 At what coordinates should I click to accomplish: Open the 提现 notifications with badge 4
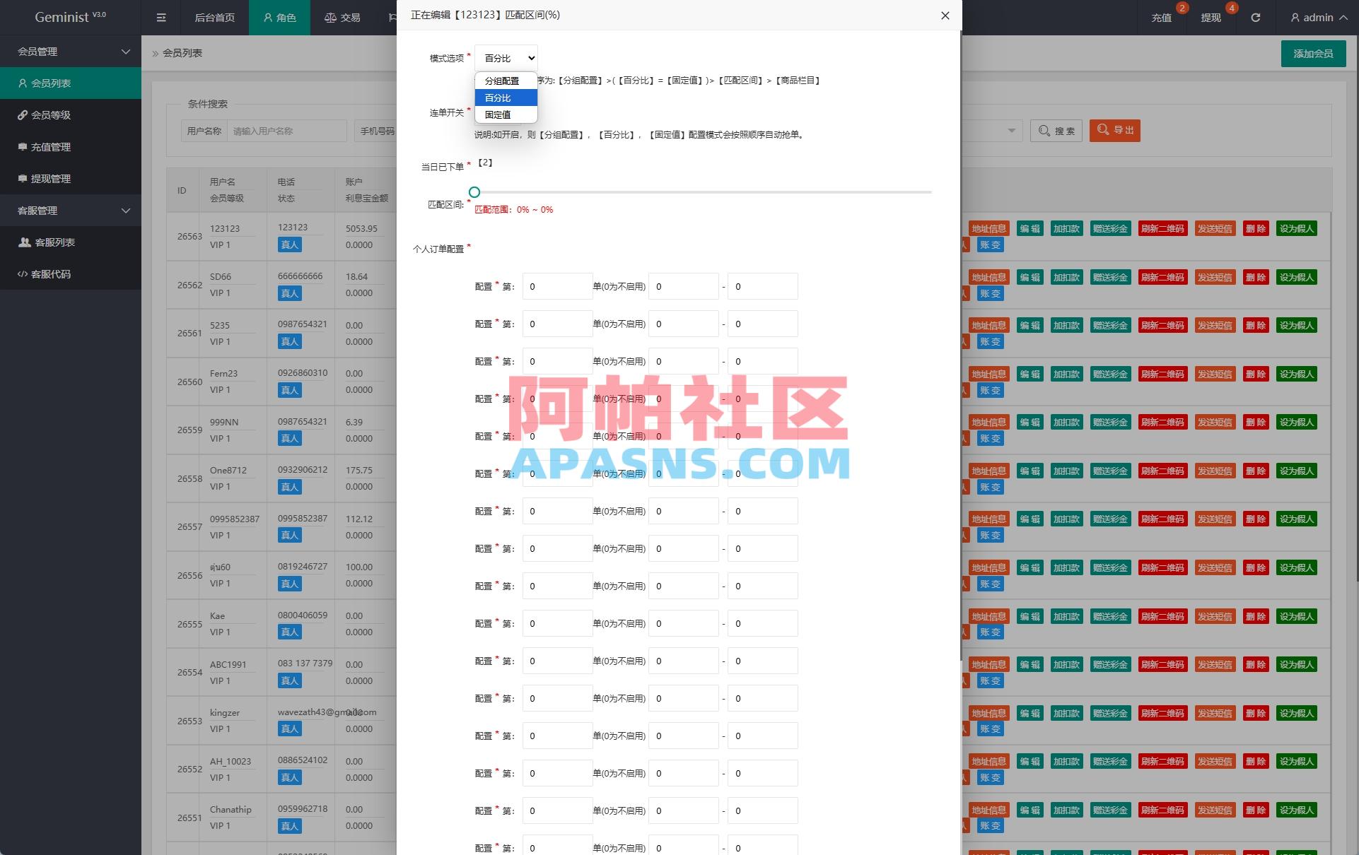pyautogui.click(x=1212, y=17)
